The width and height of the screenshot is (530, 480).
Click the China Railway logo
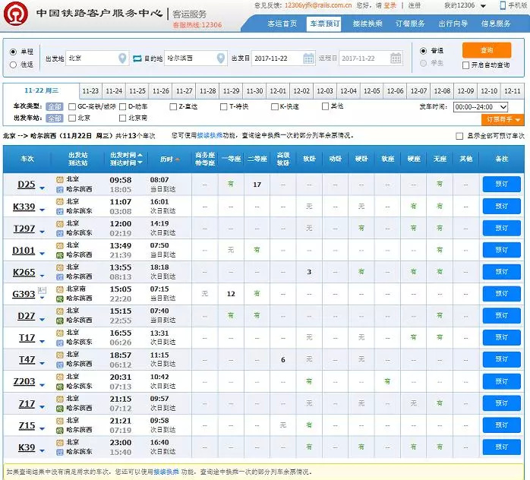click(17, 13)
